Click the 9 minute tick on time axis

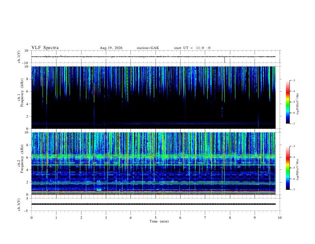pyautogui.click(x=255, y=218)
